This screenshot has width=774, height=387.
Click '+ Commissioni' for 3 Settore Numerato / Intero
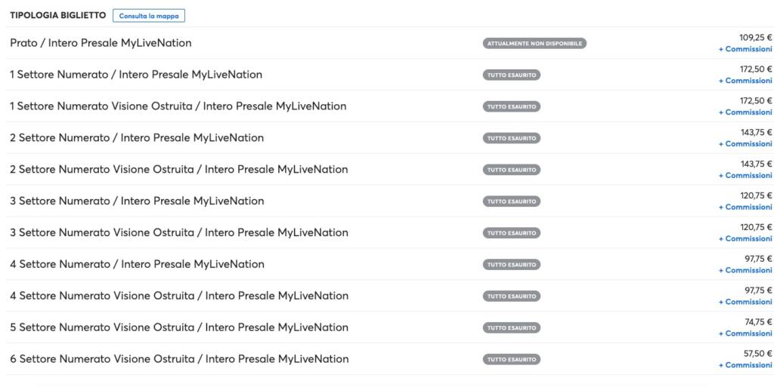[x=745, y=207]
